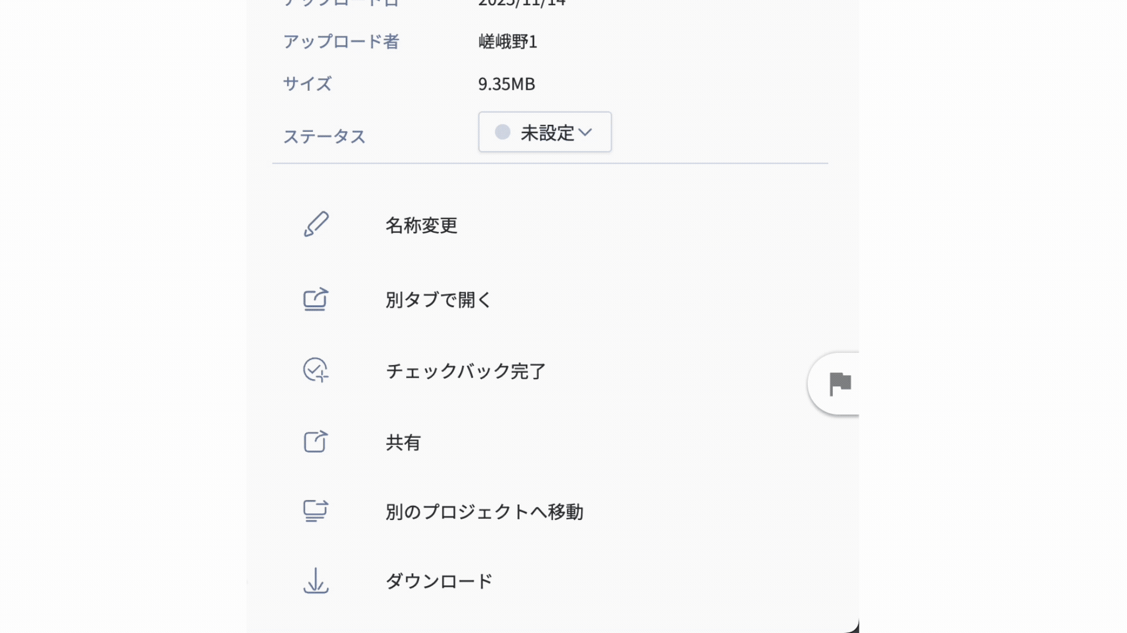
Task: Click the share arrow icon
Action: point(316,441)
